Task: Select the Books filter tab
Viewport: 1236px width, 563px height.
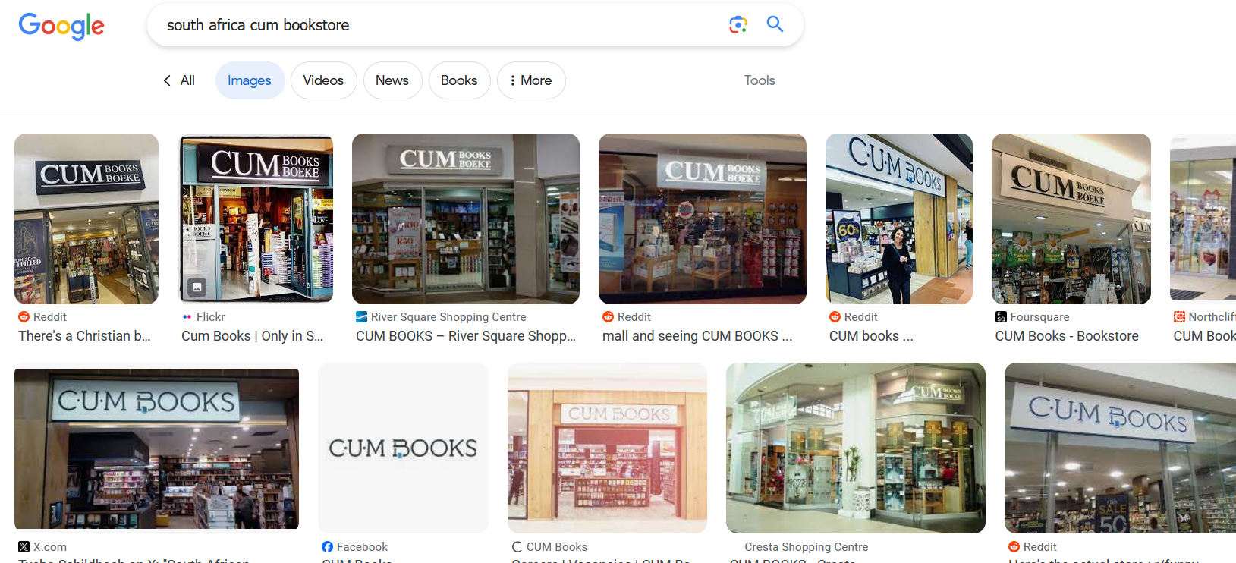Action: [x=459, y=80]
